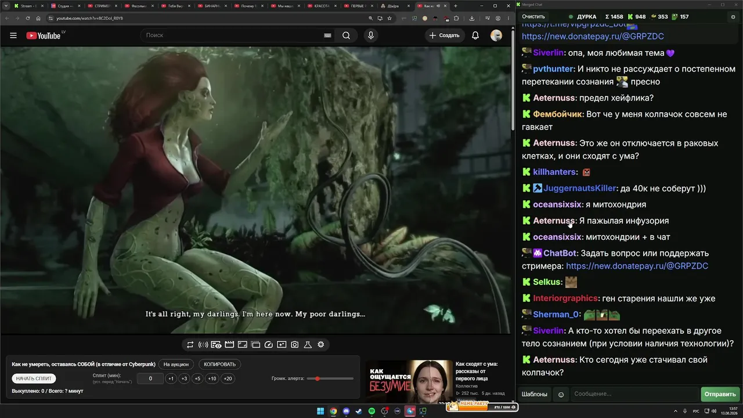Click the sound waves icon under the video

pos(203,345)
